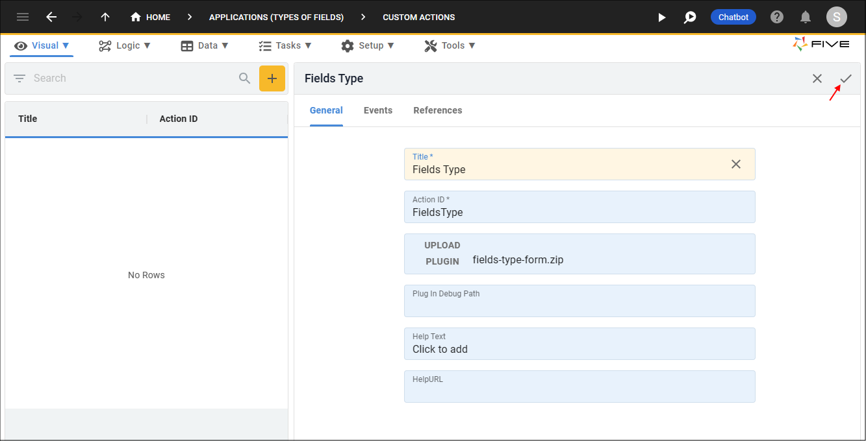
Task: Switch to the References tab
Action: pos(438,110)
